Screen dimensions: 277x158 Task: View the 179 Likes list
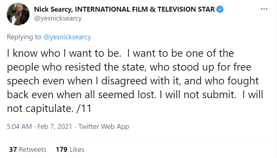[70, 149]
